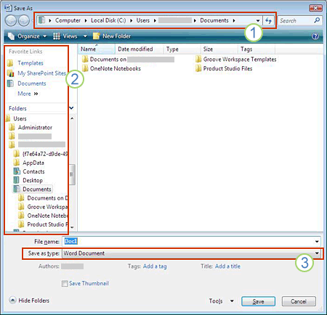Click the magnifier icon in Search box

coord(317,20)
